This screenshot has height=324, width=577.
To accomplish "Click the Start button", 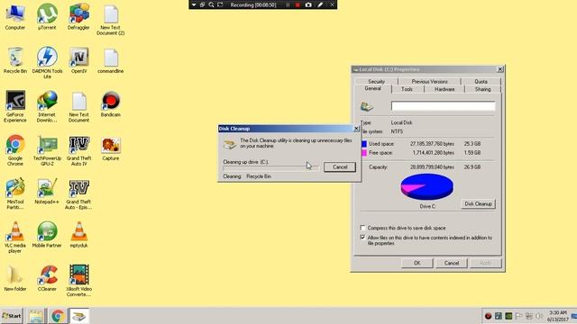I will tap(12, 316).
